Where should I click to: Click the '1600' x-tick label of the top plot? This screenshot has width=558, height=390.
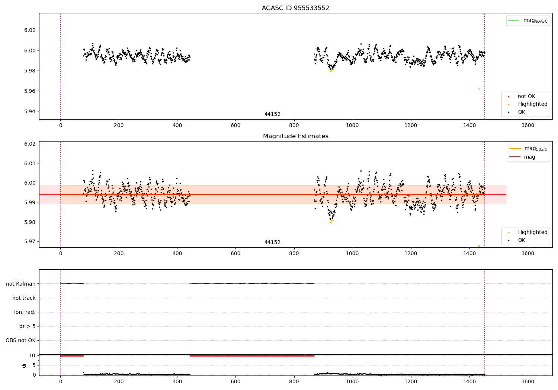[x=528, y=126]
